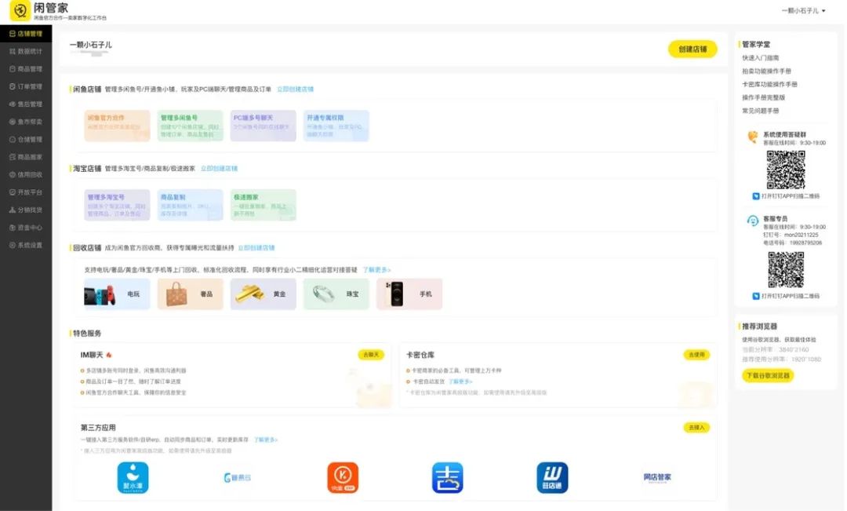Viewport: 847px width, 511px height.
Task: Click the 一颗小石子儿 shop name heading
Action: pyautogui.click(x=91, y=45)
